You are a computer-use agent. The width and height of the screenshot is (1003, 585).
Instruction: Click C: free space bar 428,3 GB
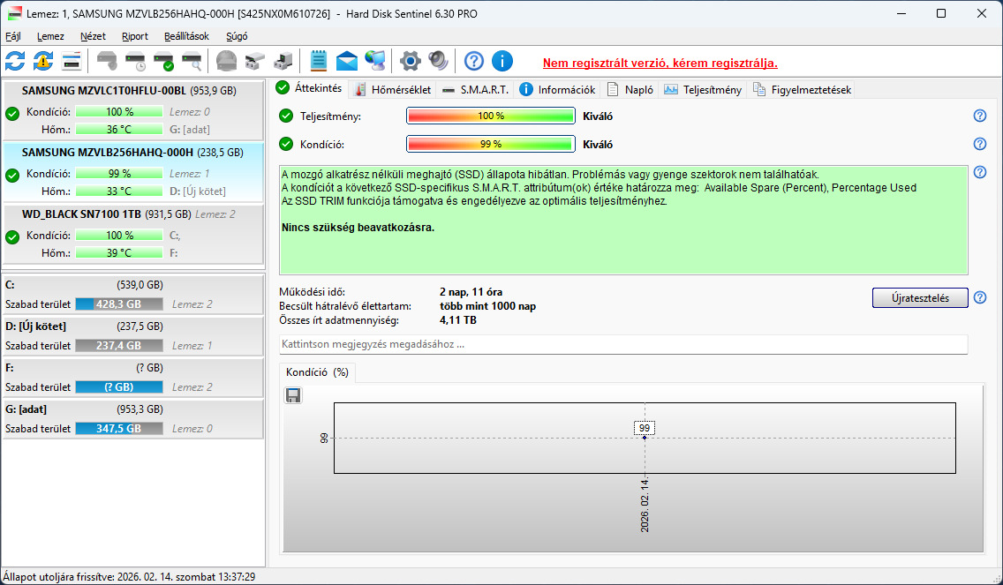coord(119,304)
